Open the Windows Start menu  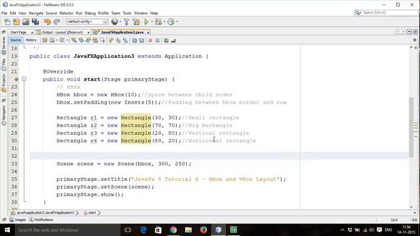(7, 230)
